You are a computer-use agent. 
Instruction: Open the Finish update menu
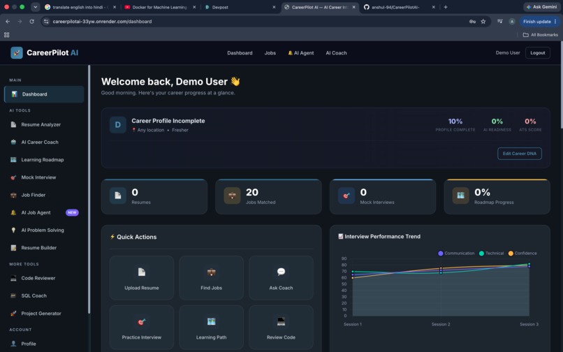pyautogui.click(x=540, y=22)
